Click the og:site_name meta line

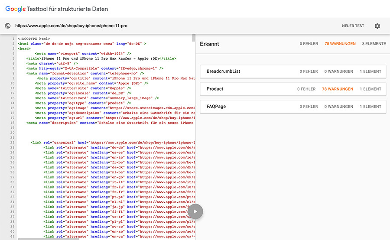pyautogui.click(x=91, y=83)
